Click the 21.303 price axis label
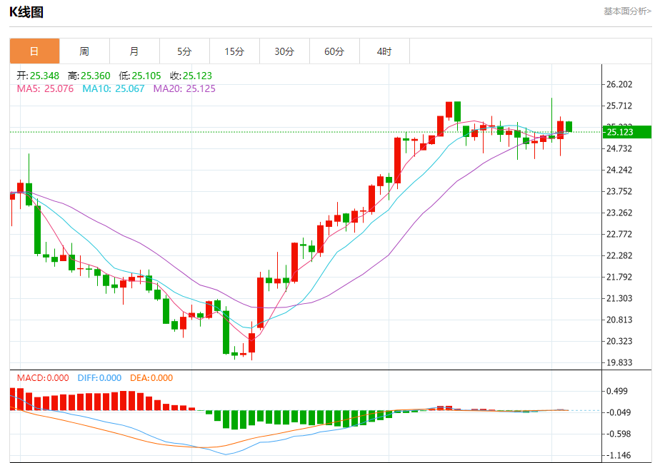This screenshot has height=463, width=660. 619,298
